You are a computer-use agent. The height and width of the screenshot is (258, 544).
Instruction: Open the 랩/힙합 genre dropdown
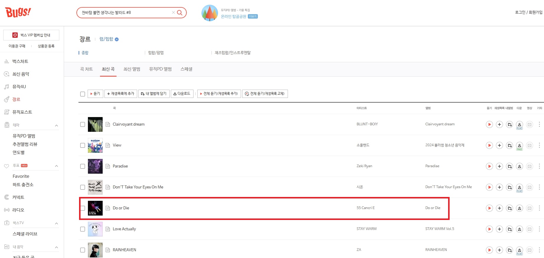pyautogui.click(x=109, y=39)
